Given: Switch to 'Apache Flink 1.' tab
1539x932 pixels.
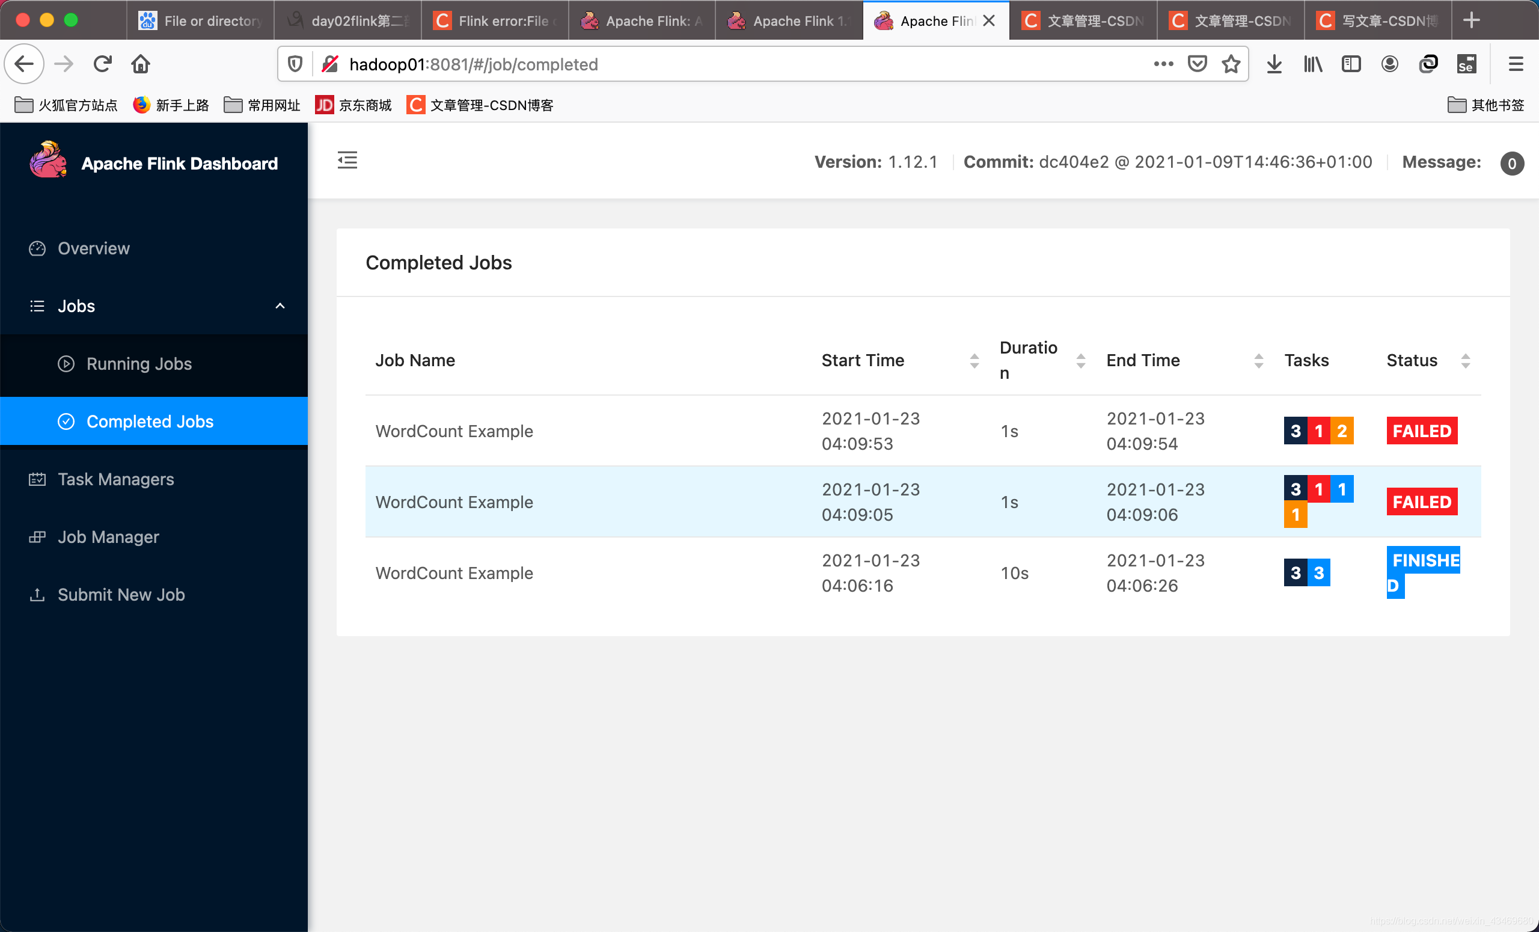Looking at the screenshot, I should point(789,20).
